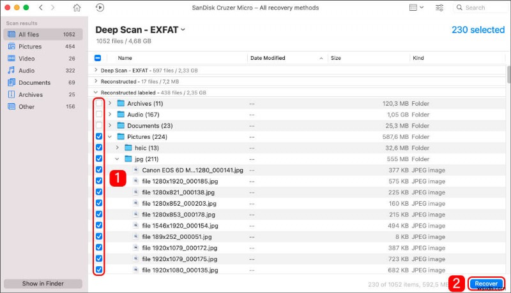
Task: Expand the Deep Scan - EXFAT 597 files group
Action: coord(96,70)
